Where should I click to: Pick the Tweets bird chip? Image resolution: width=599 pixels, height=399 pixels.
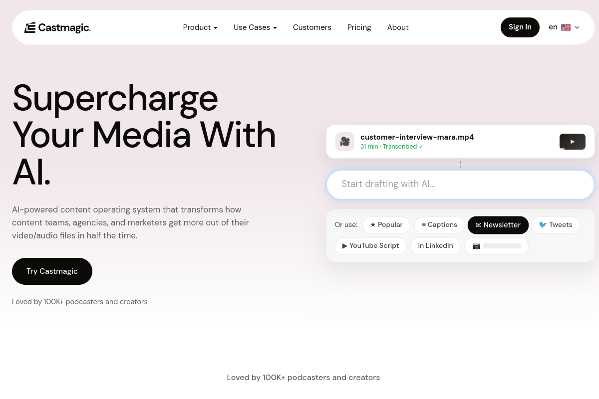point(556,225)
